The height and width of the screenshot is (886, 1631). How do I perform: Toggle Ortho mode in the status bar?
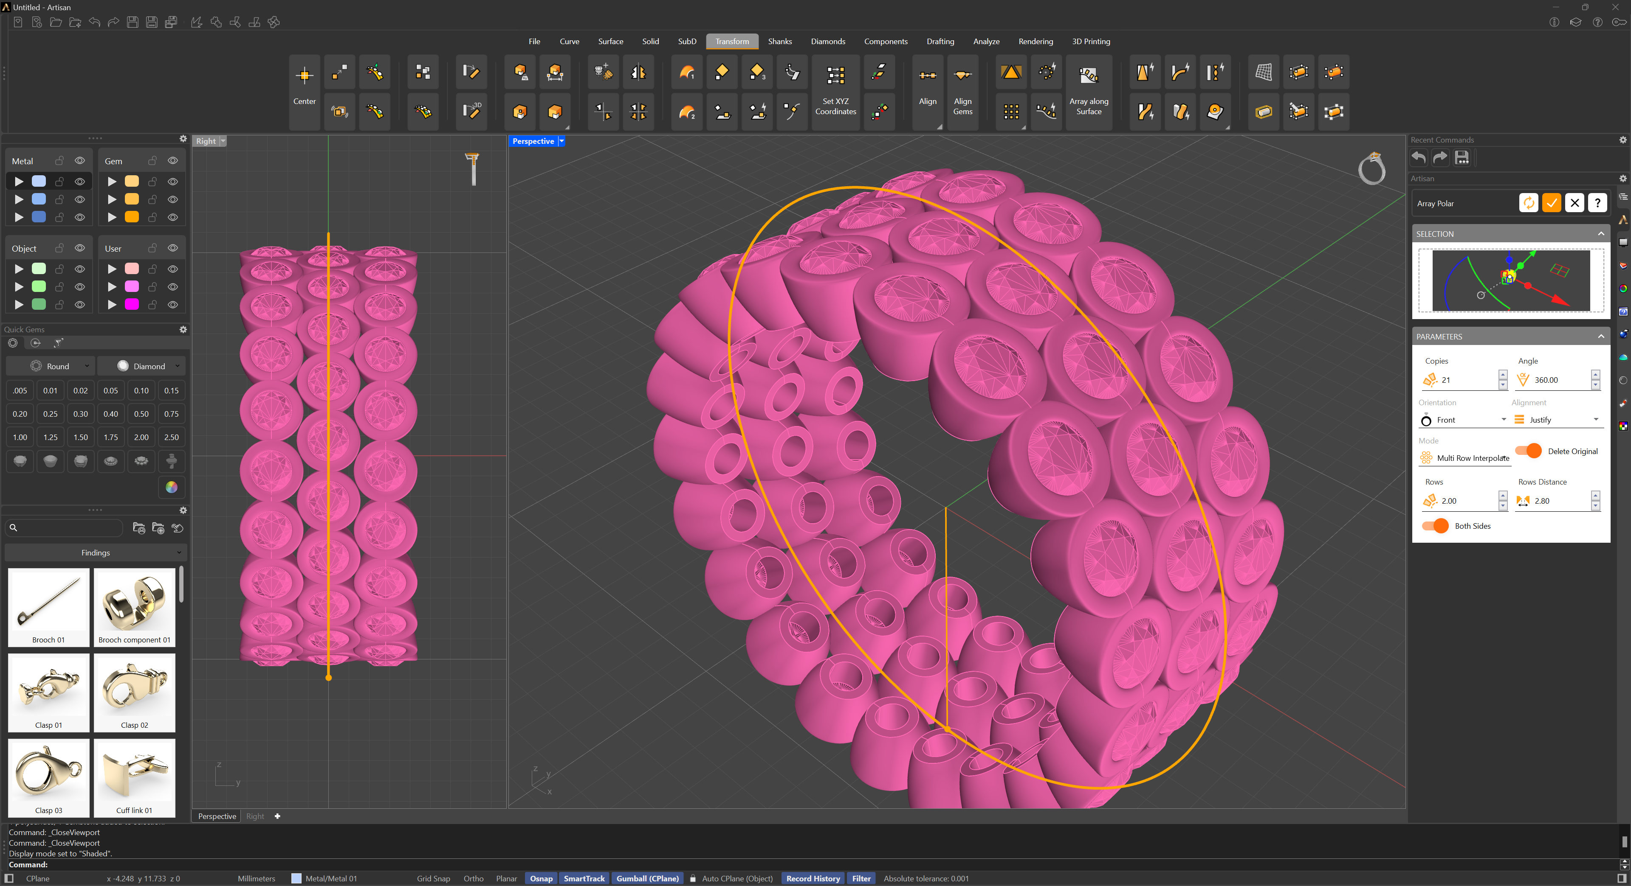click(x=473, y=878)
